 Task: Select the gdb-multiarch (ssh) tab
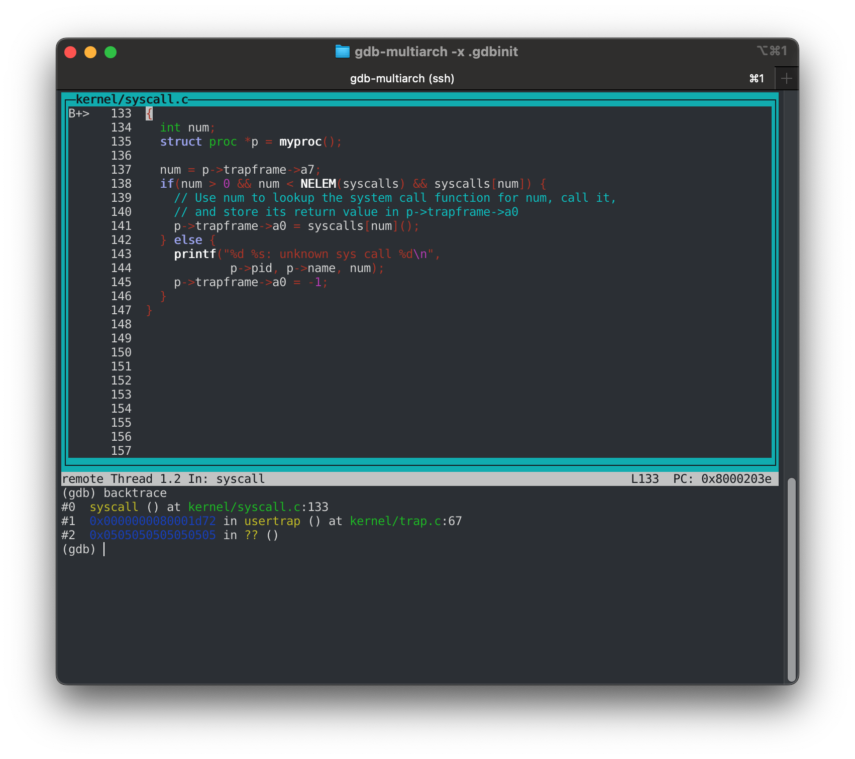402,78
